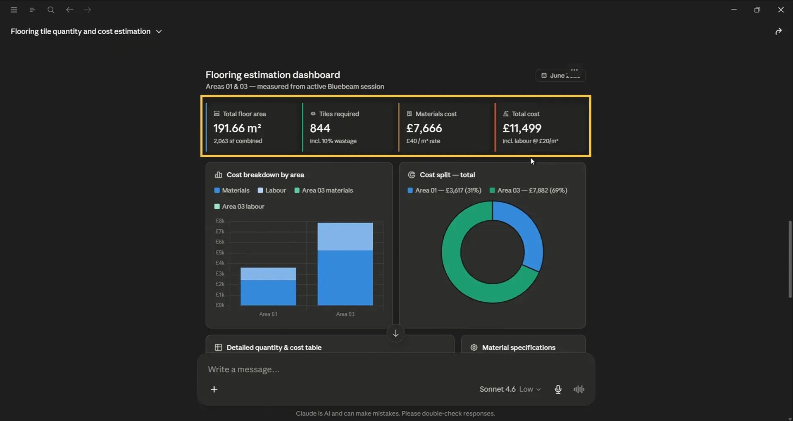
Task: Toggle the Materials legend item
Action: (x=232, y=190)
